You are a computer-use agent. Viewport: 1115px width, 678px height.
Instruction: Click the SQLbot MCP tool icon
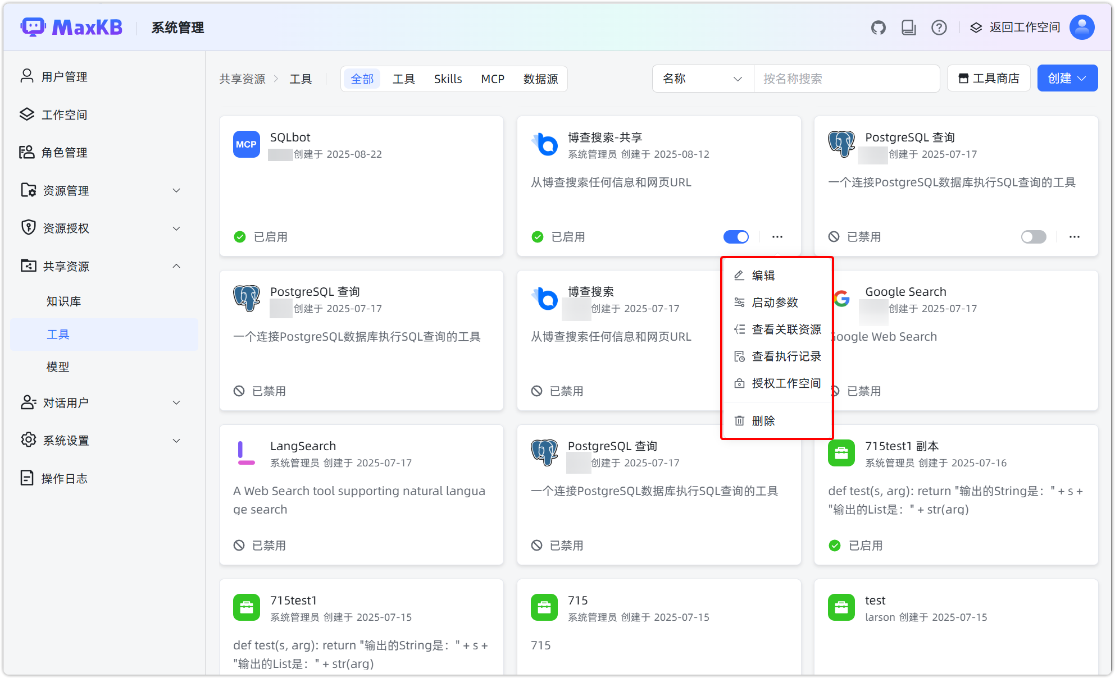[246, 144]
